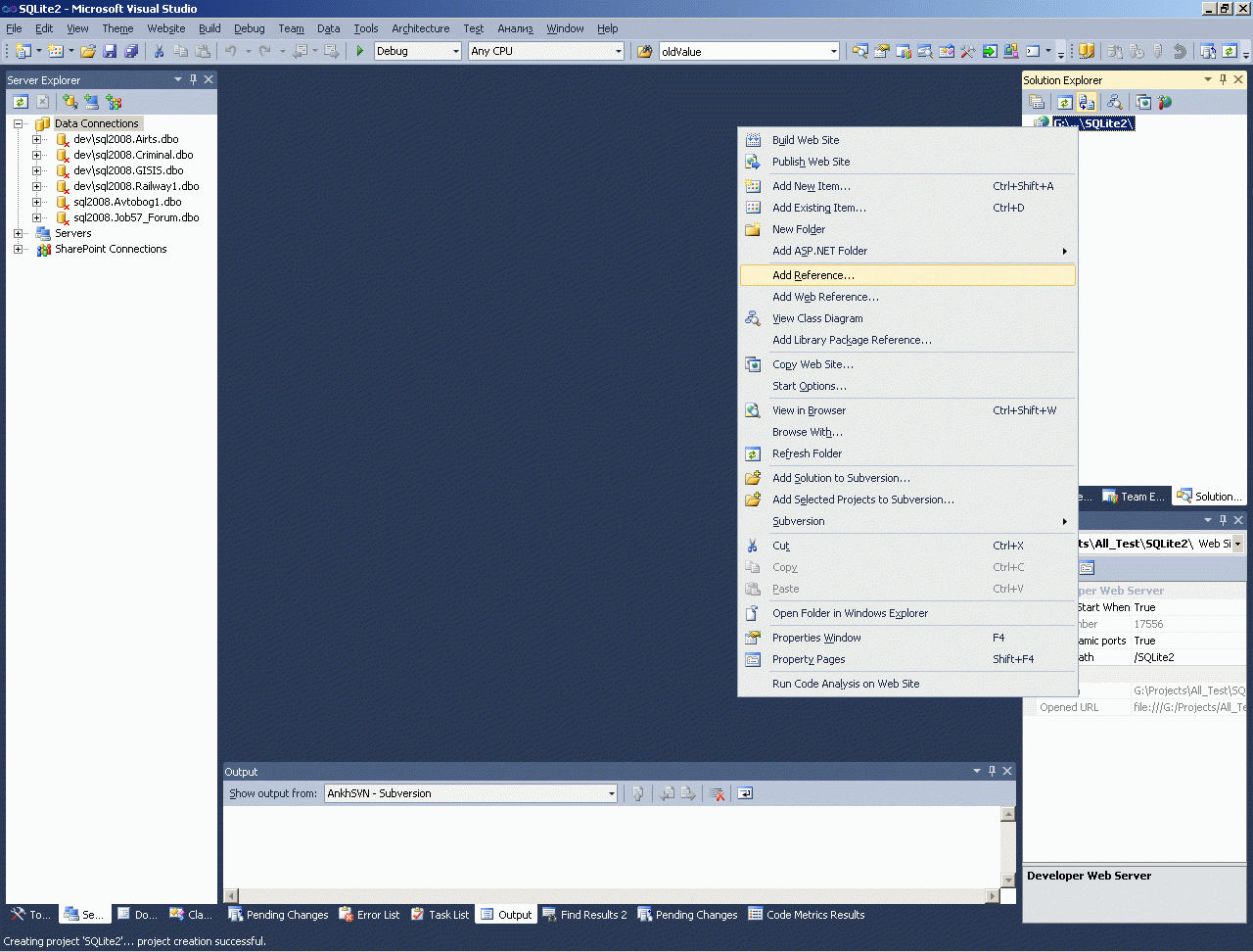Choose Publish Web Site in the context menu
1253x952 pixels.
point(907,162)
